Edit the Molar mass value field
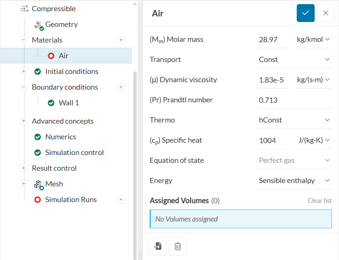The height and width of the screenshot is (260, 339). coord(272,40)
